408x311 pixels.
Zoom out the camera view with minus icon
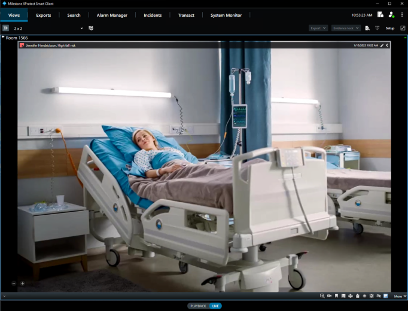tap(14, 283)
